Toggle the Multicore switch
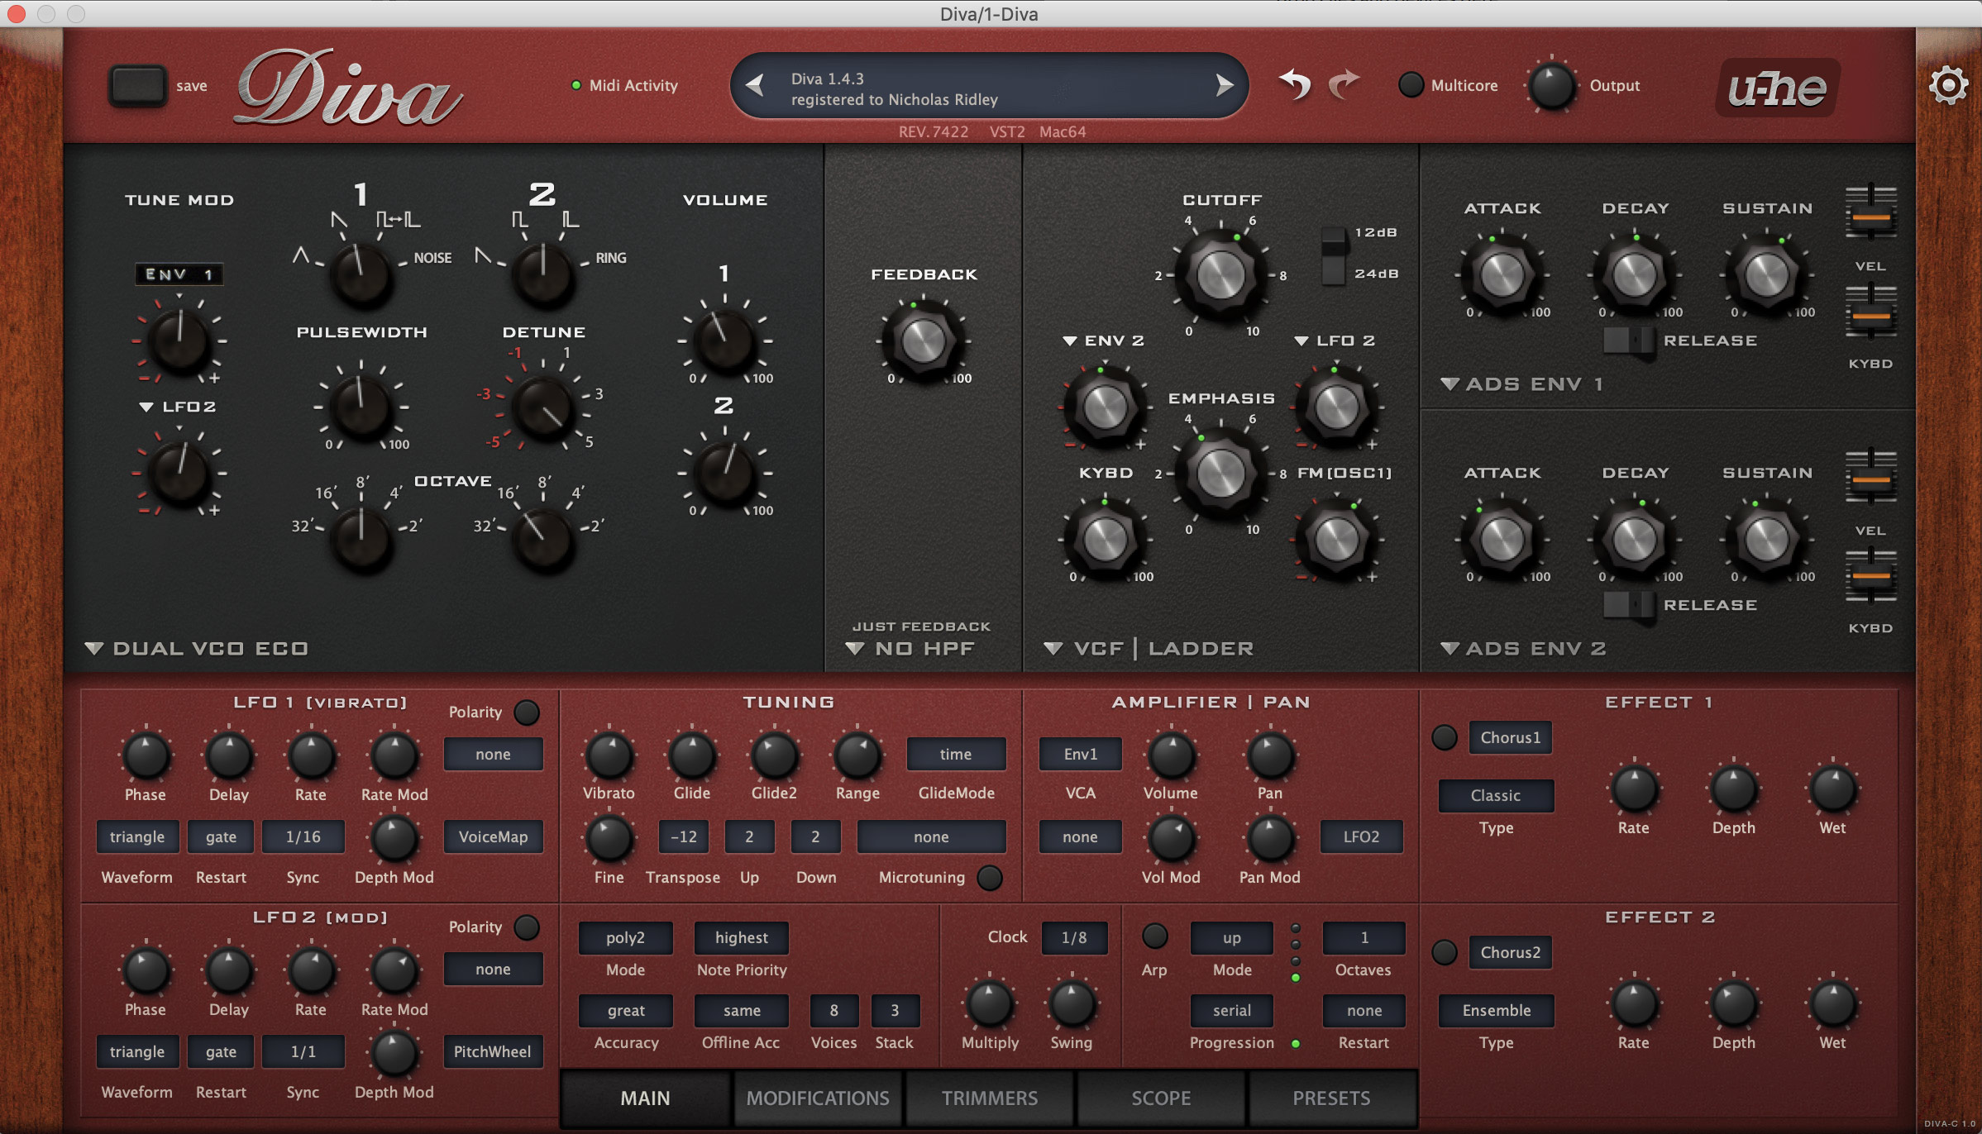This screenshot has width=1982, height=1134. 1411,85
